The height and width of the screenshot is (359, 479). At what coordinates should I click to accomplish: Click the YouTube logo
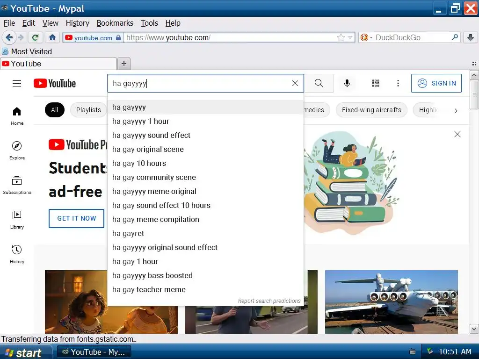click(x=55, y=83)
